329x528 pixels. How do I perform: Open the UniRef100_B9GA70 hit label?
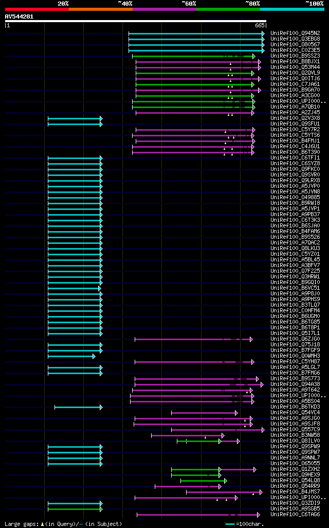(296, 90)
